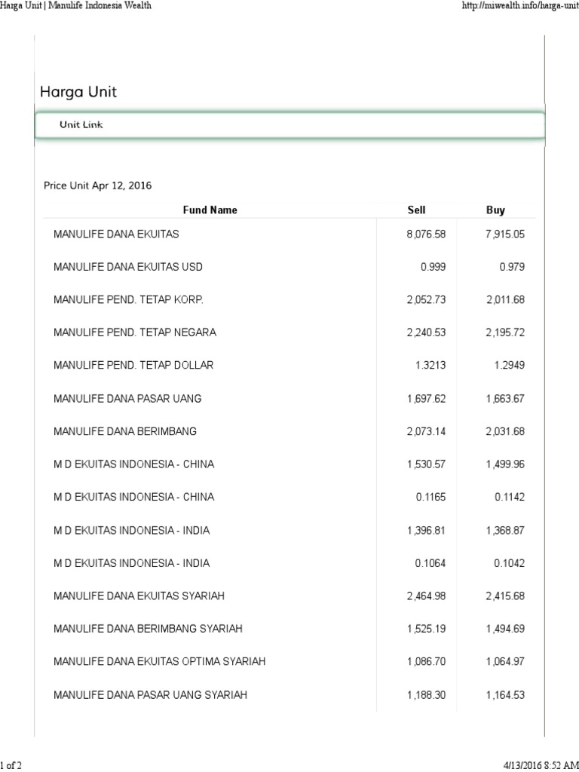Viewport: 579px width, 772px height.
Task: Click the "4/13/2016 8:52 AM" timestamp
Action: coord(541,765)
